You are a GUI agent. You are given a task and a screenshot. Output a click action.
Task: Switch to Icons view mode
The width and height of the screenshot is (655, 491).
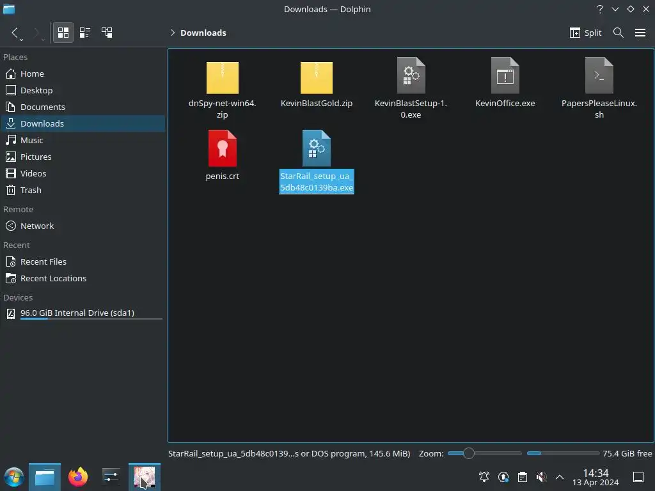point(63,33)
